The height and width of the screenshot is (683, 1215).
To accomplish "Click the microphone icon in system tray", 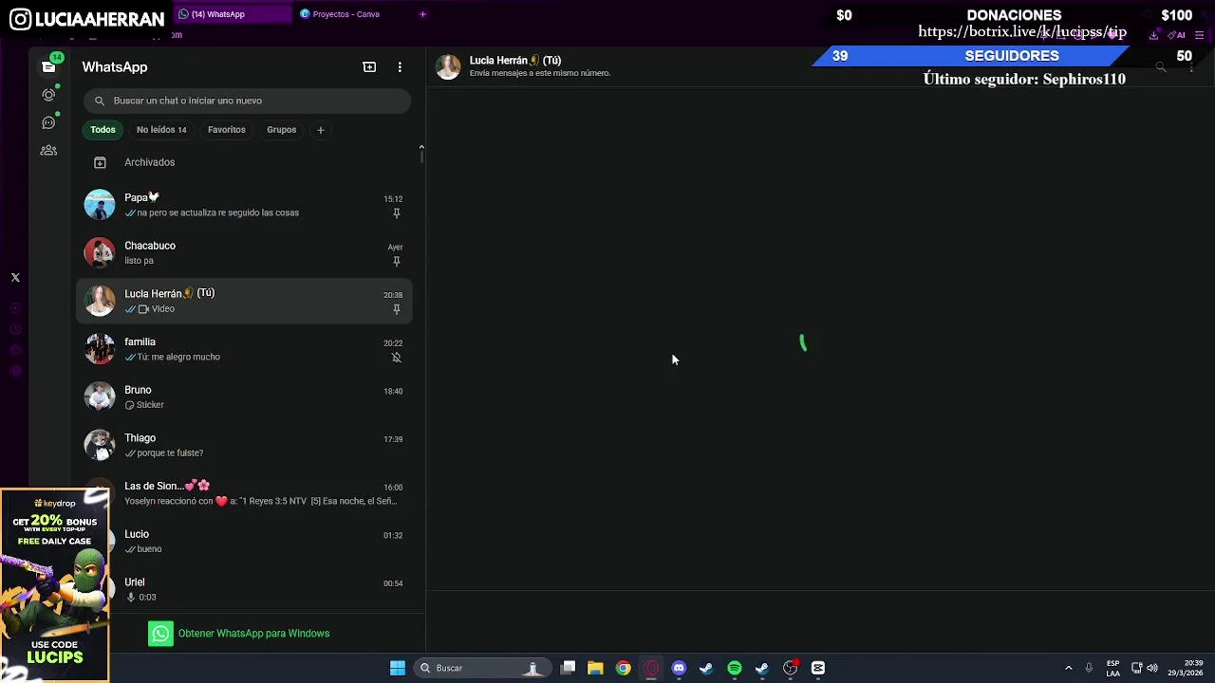I will pyautogui.click(x=1089, y=668).
